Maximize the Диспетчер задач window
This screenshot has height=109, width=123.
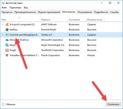point(110,3)
